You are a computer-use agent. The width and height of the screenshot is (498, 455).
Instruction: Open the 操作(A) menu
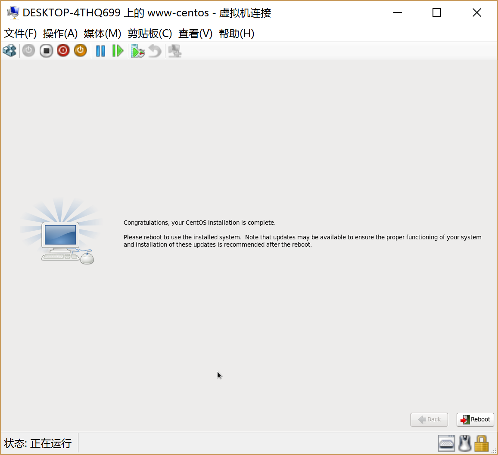(60, 33)
